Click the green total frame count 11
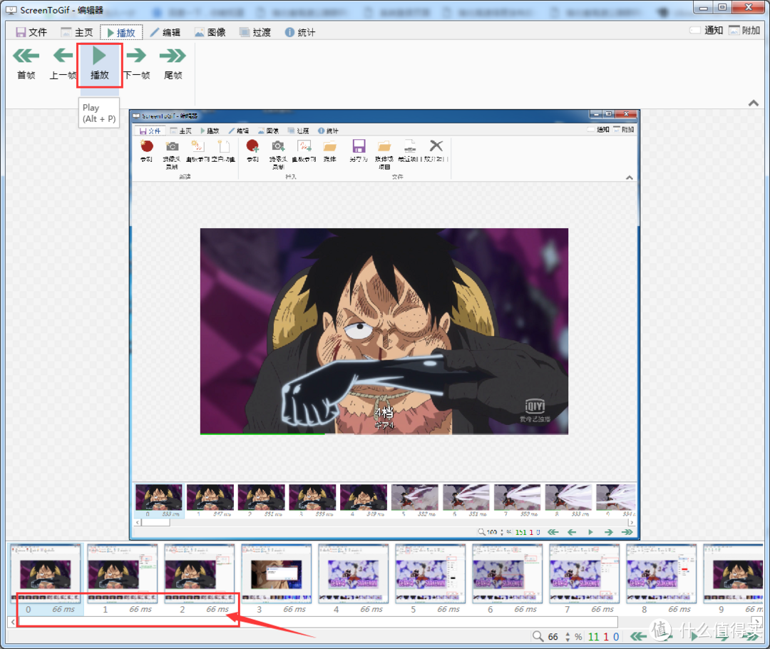The image size is (770, 649). click(x=594, y=637)
